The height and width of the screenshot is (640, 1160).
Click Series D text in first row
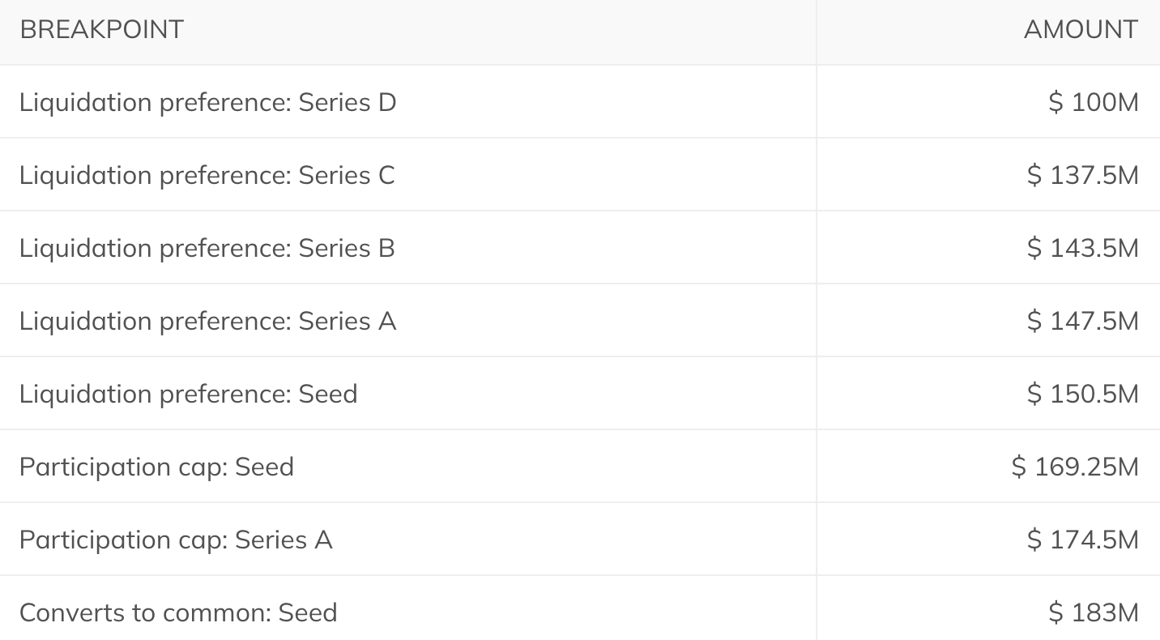pos(348,102)
